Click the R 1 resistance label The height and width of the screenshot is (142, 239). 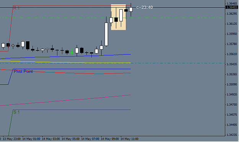16,8
